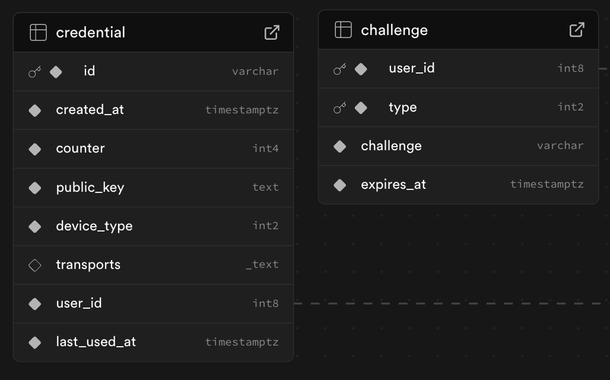Open challenge table via external link icon
610x380 pixels.
(577, 30)
